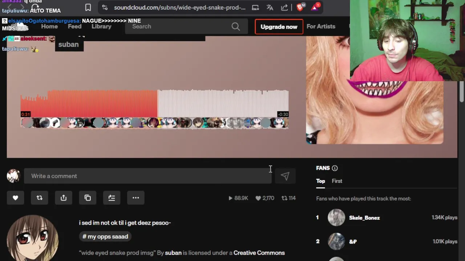Click '1.34K plays' for Skele_Bonez
Screen dimensions: 465x261
(445, 217)
